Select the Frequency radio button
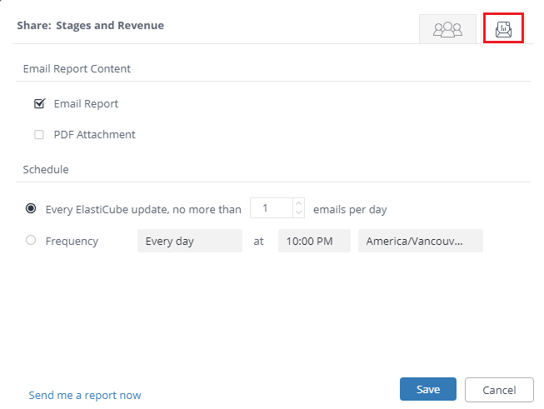The width and height of the screenshot is (544, 409). pos(32,241)
